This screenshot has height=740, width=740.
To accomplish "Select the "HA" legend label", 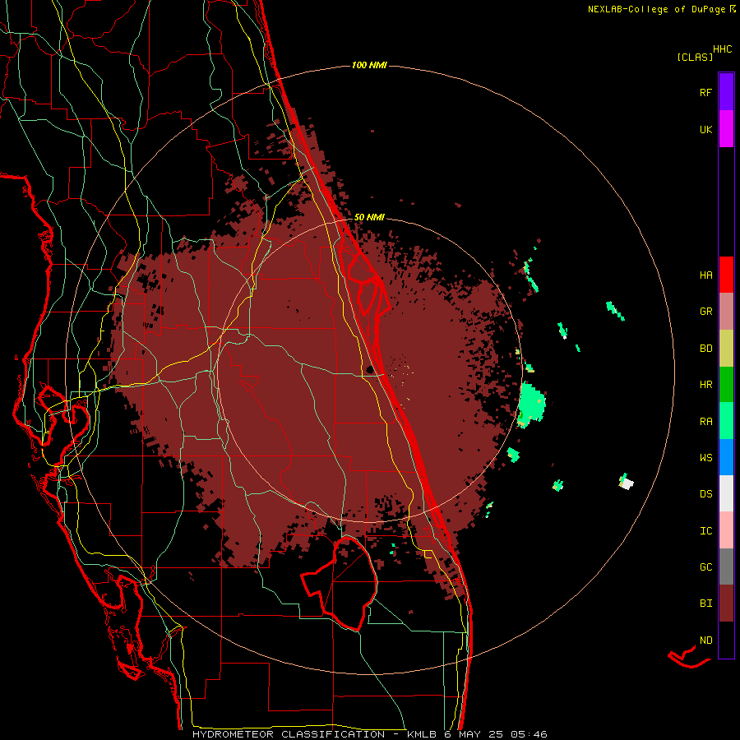I will (705, 275).
